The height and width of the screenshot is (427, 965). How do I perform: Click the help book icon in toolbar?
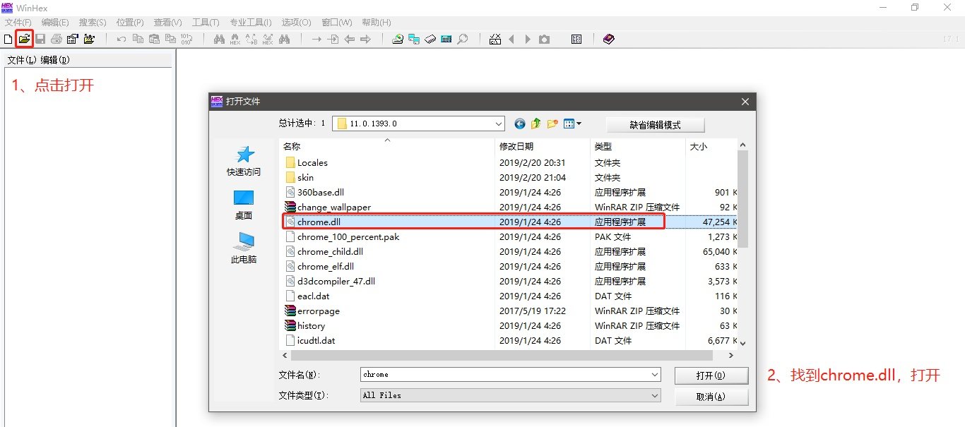tap(609, 39)
